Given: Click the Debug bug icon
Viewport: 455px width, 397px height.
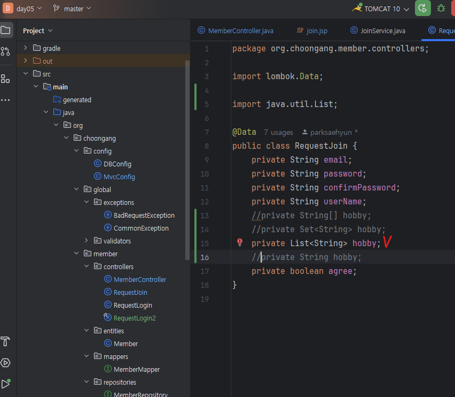Looking at the screenshot, I should (441, 9).
